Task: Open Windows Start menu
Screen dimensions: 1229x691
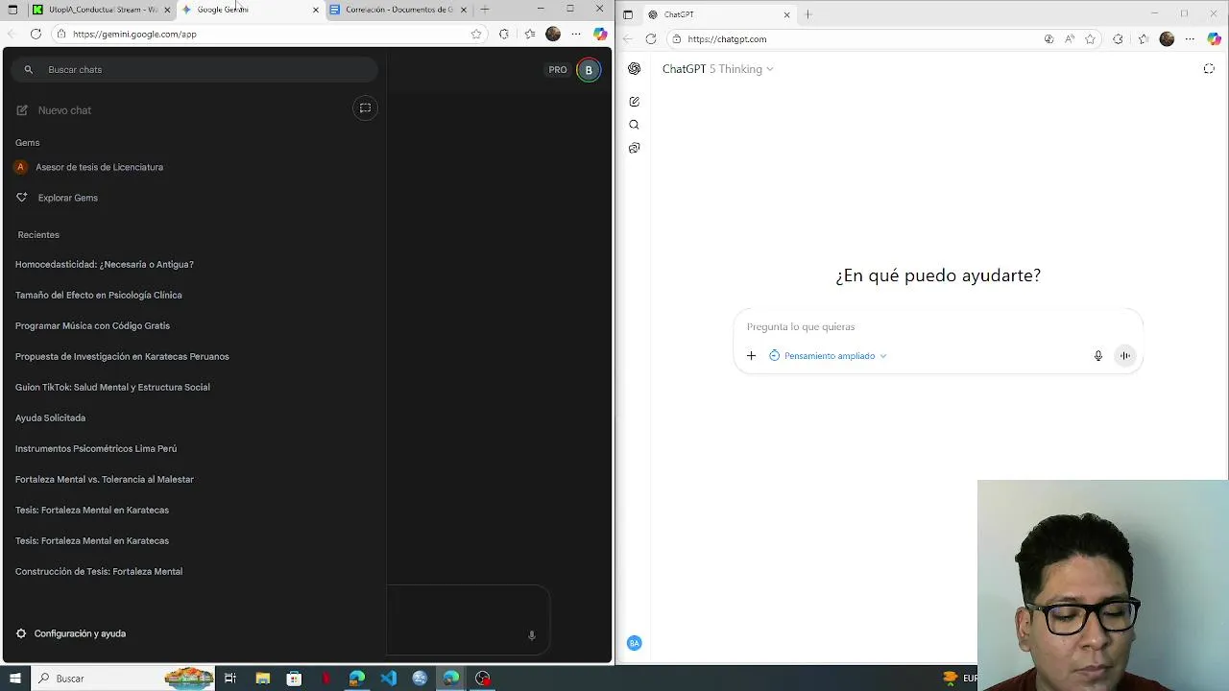Action: coord(14,679)
